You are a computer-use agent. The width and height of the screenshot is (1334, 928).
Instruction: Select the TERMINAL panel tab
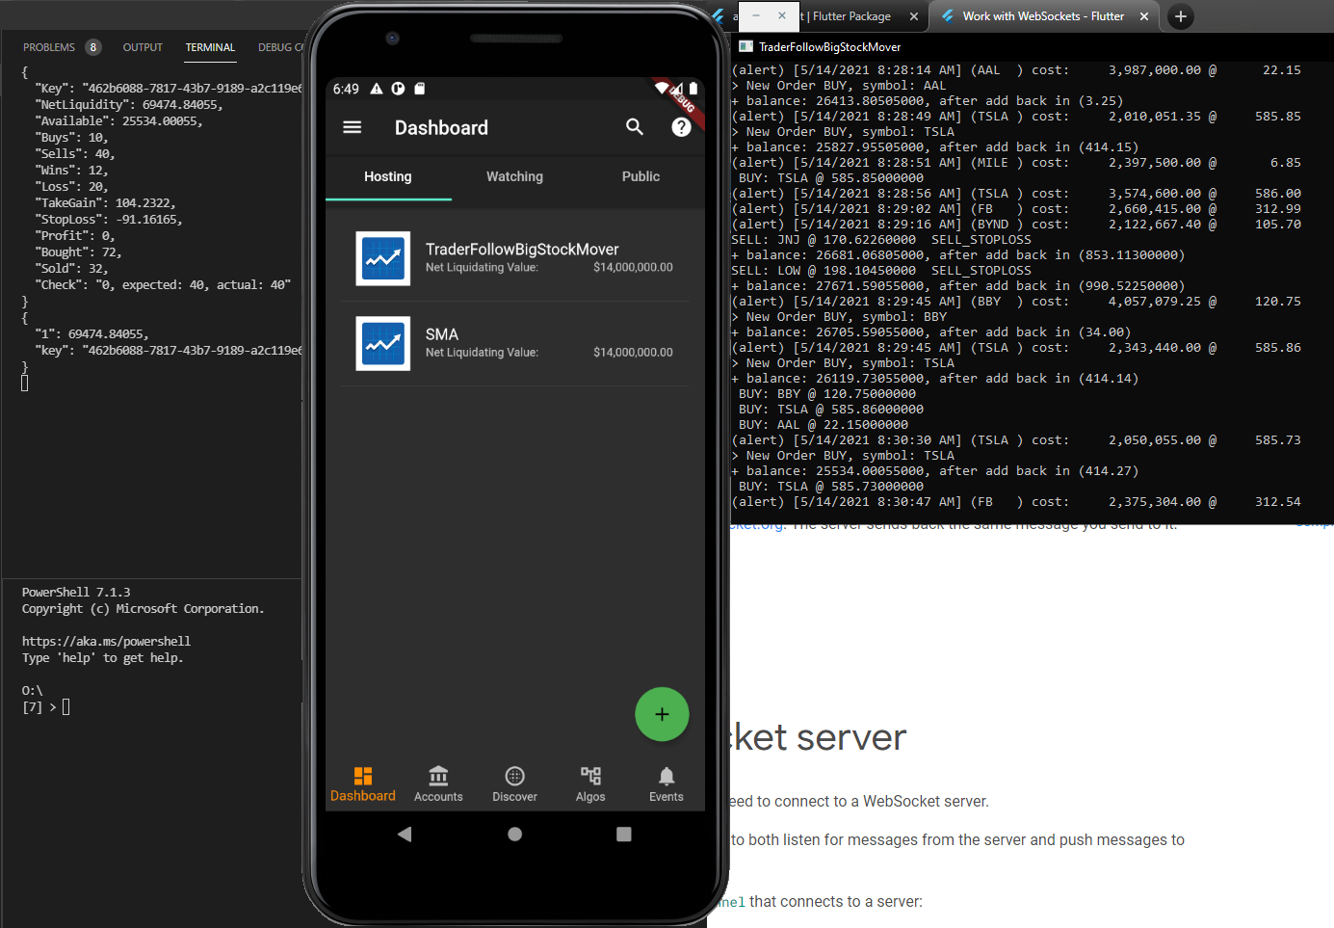point(210,47)
